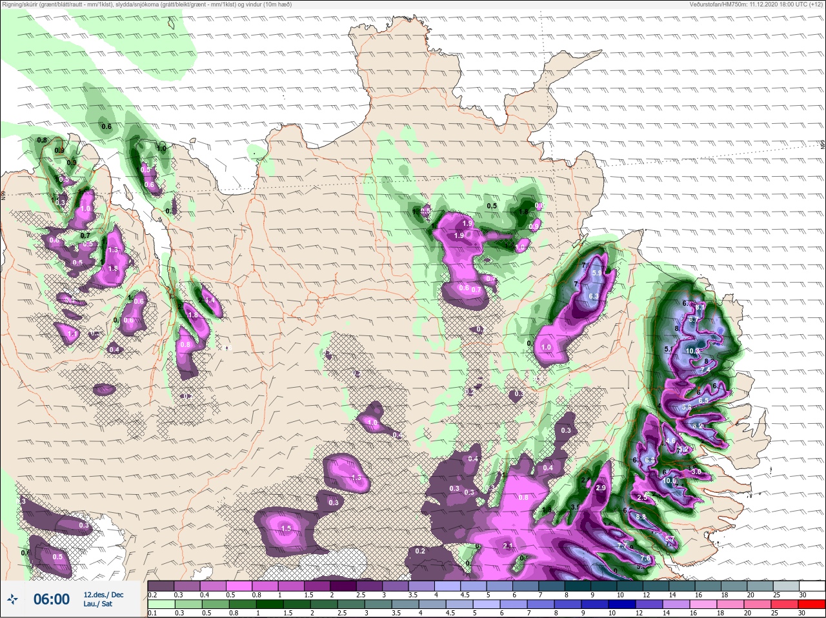Click the "2.1" precipitation value on the map
This screenshot has width=826, height=618.
pos(508,546)
